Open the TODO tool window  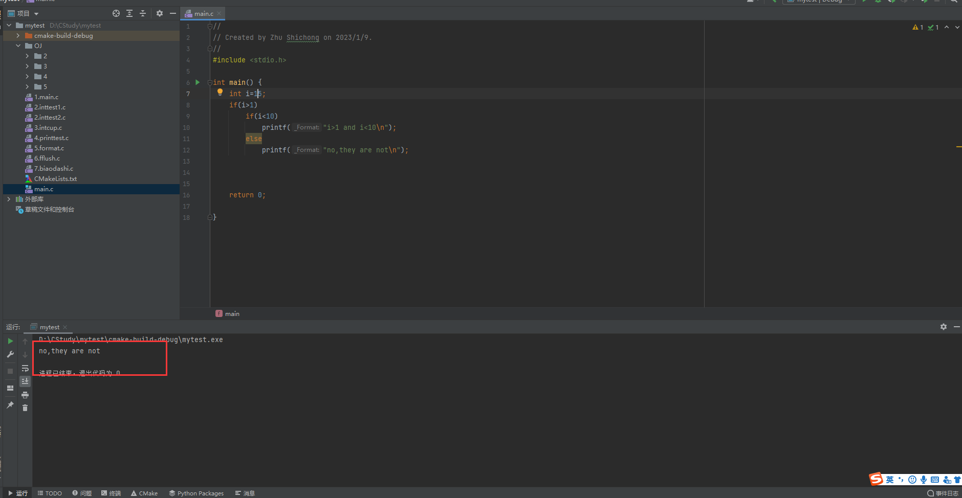tap(50, 493)
